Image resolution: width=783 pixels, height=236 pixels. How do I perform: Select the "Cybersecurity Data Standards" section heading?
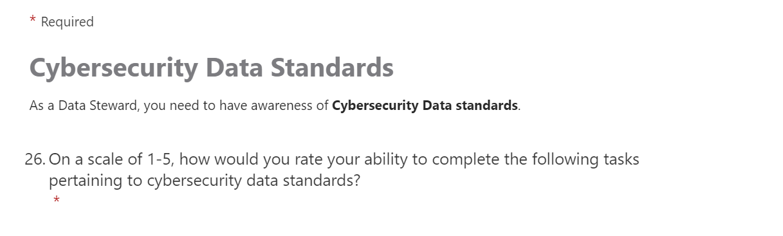(x=212, y=68)
